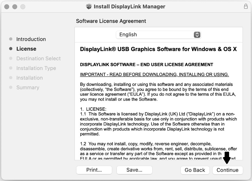Click the clause 1.1 paragraph text
This screenshot has height=181, width=252.
[x=158, y=124]
